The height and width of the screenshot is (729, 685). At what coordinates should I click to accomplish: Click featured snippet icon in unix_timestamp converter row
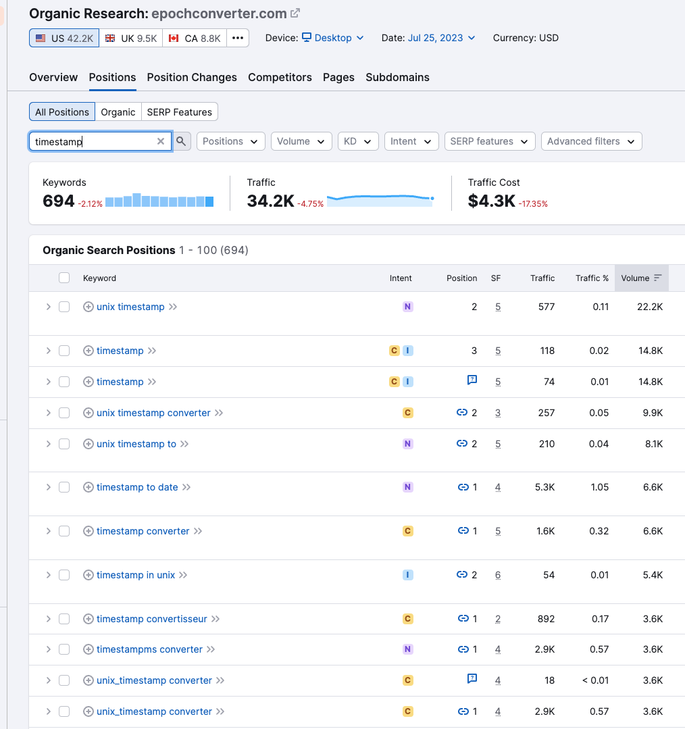(472, 678)
